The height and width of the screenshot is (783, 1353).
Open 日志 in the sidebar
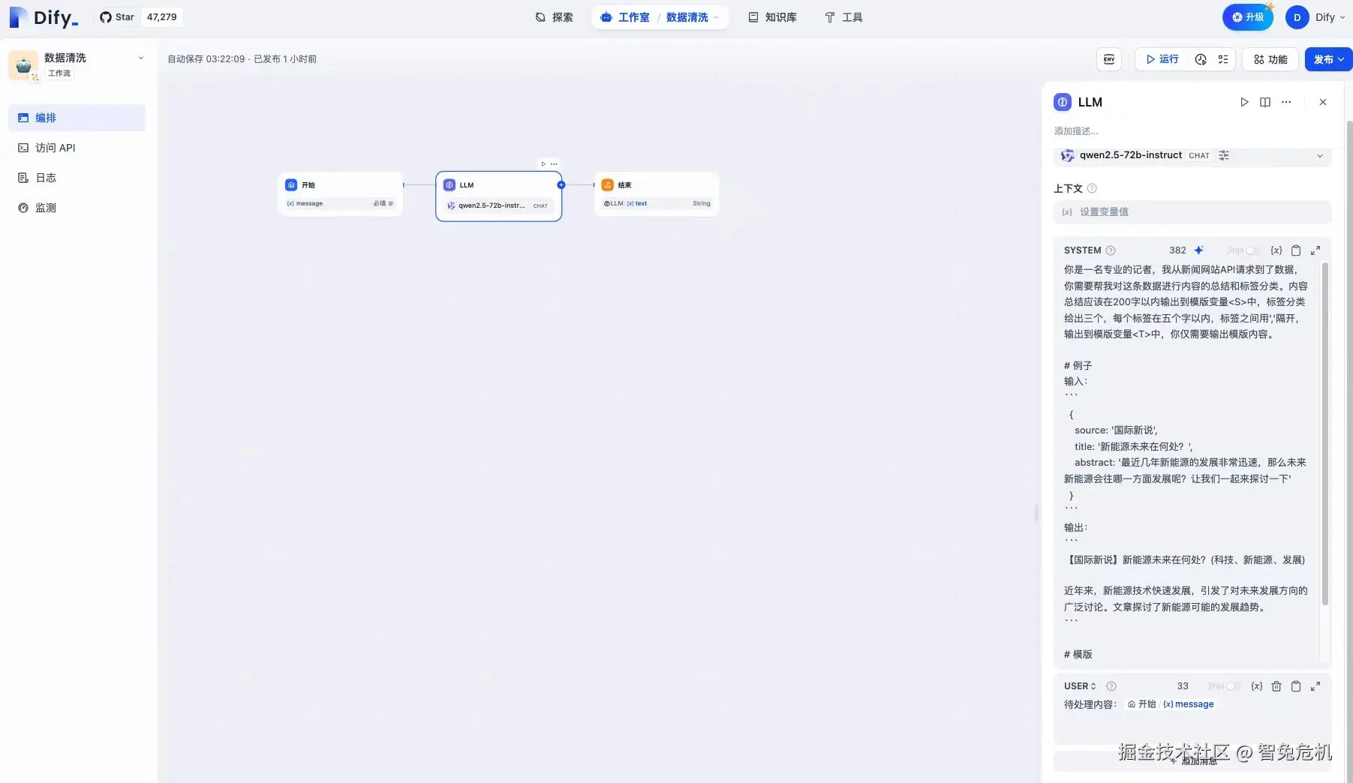77,178
